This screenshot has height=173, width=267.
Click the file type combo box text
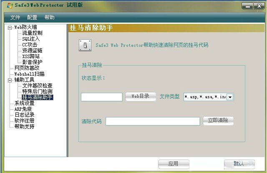pos(205,97)
